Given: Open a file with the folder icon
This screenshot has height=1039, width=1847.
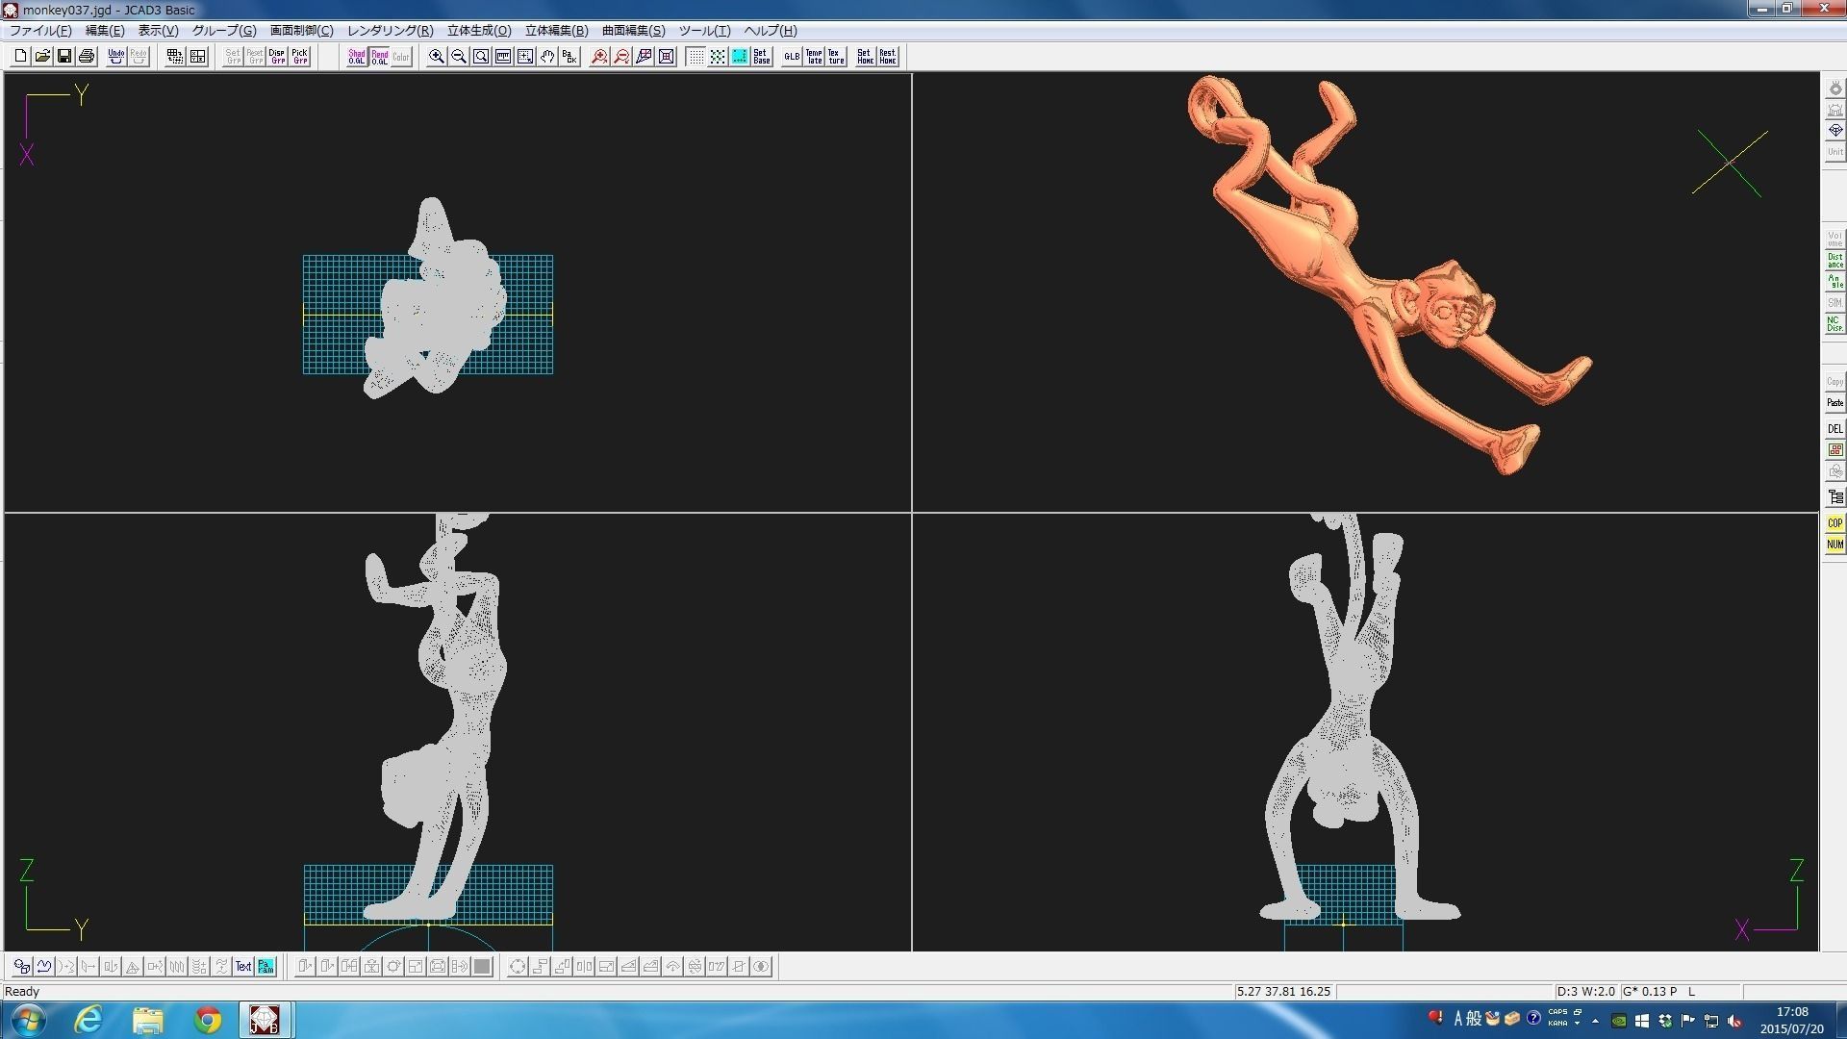Looking at the screenshot, I should click(x=42, y=57).
